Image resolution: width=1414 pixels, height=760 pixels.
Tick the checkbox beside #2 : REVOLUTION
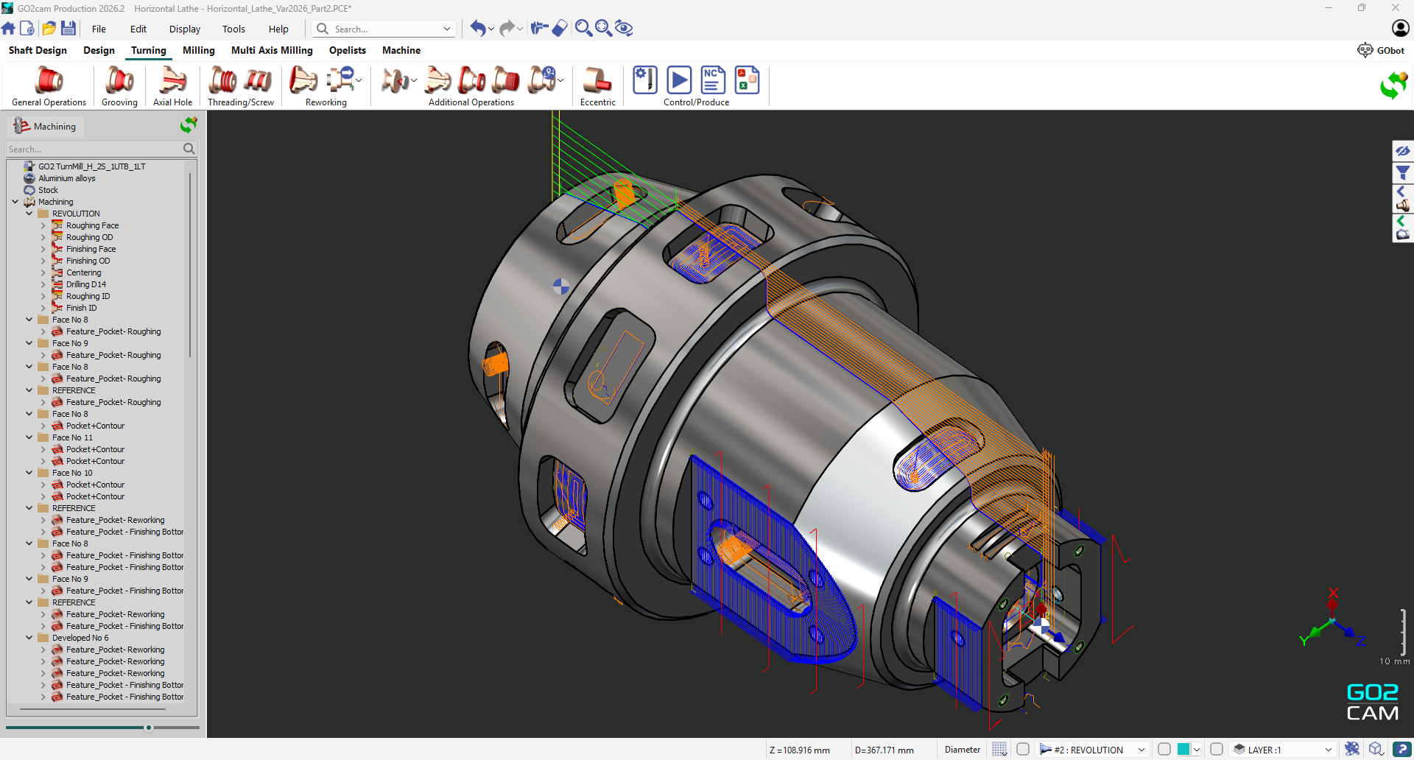tap(1023, 749)
